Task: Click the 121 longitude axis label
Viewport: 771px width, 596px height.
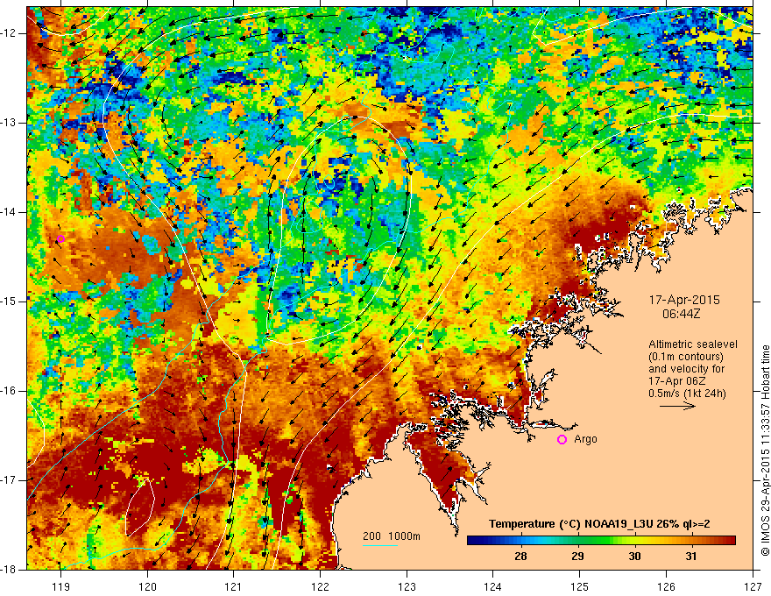Action: coord(234,586)
